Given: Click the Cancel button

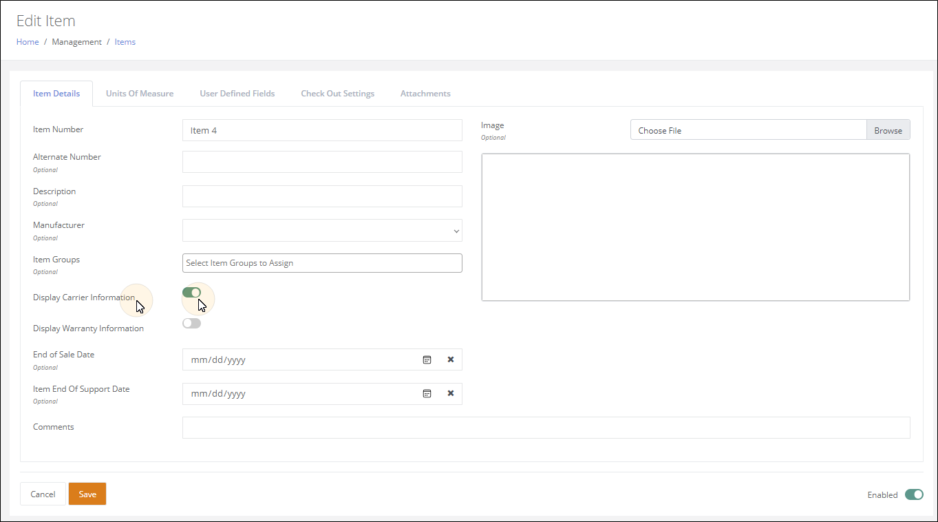Looking at the screenshot, I should [43, 494].
